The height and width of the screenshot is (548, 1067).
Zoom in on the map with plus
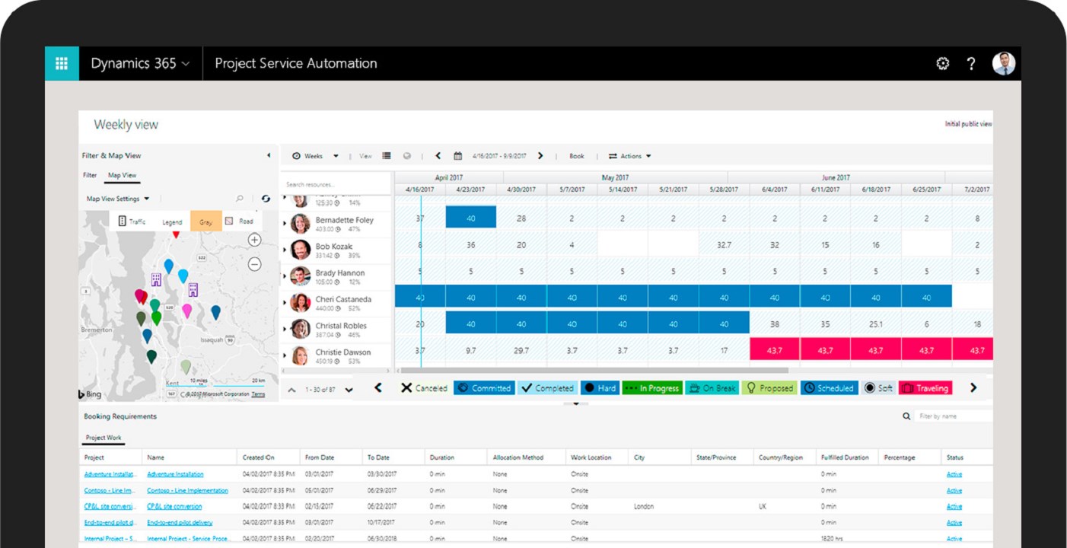coord(254,240)
